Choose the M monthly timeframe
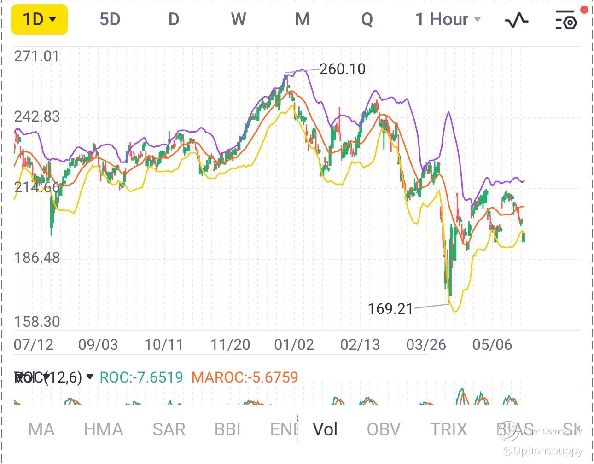Image resolution: width=594 pixels, height=464 pixels. tap(302, 19)
